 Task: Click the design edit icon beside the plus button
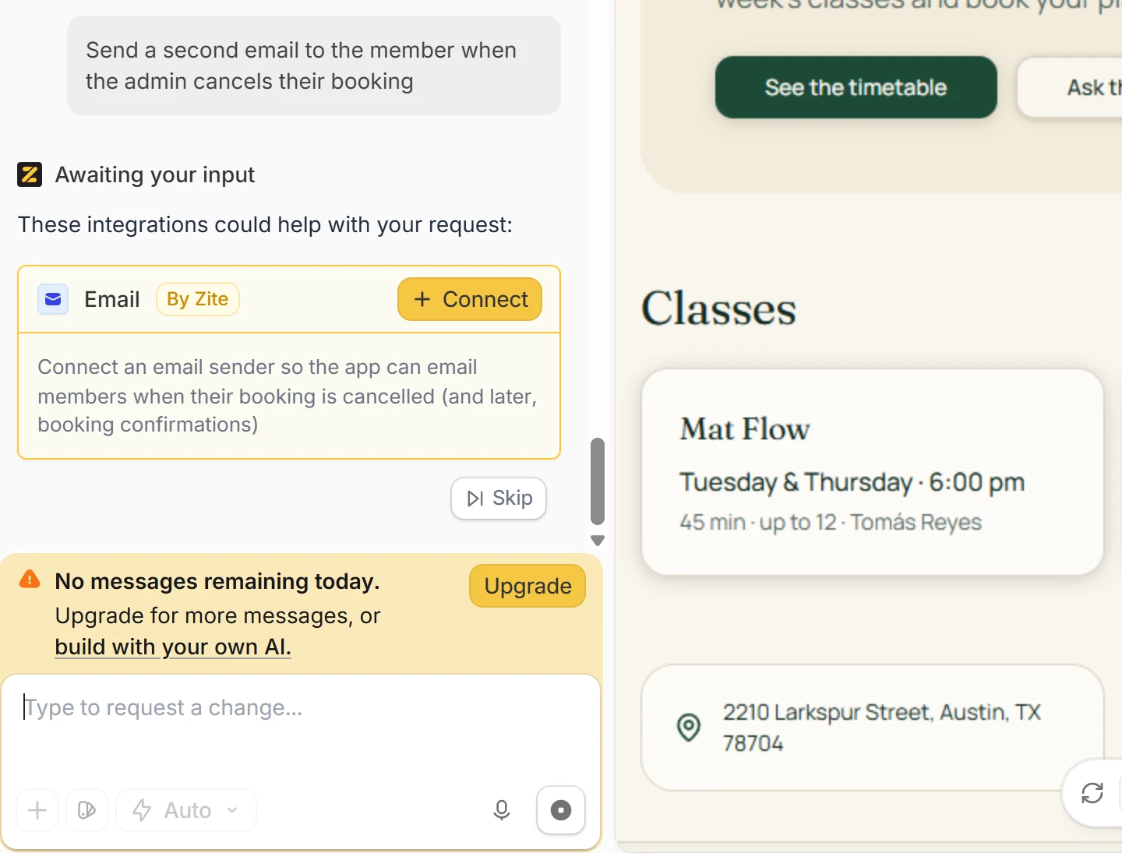point(87,810)
